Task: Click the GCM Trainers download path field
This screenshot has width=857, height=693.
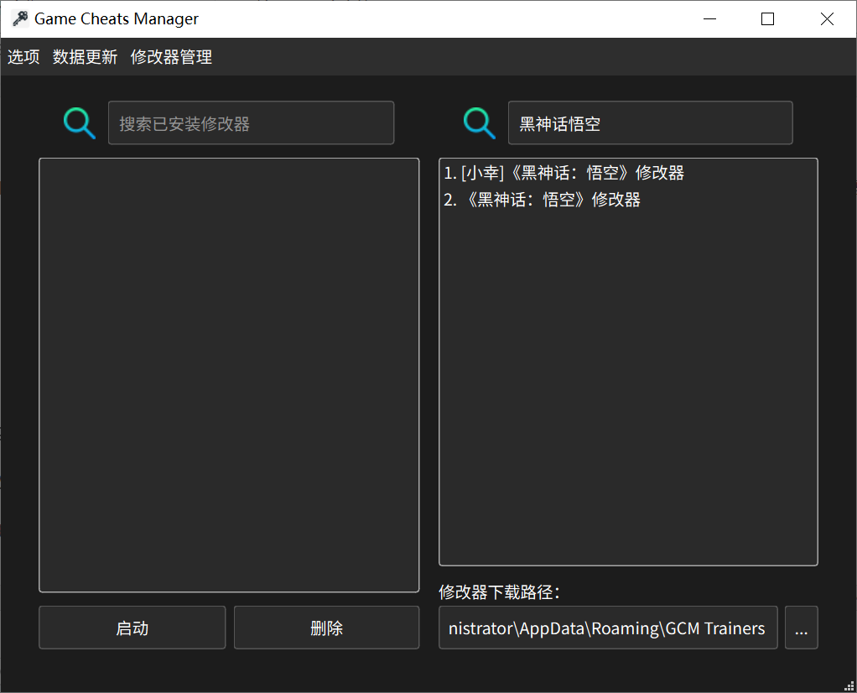Action: pos(608,628)
